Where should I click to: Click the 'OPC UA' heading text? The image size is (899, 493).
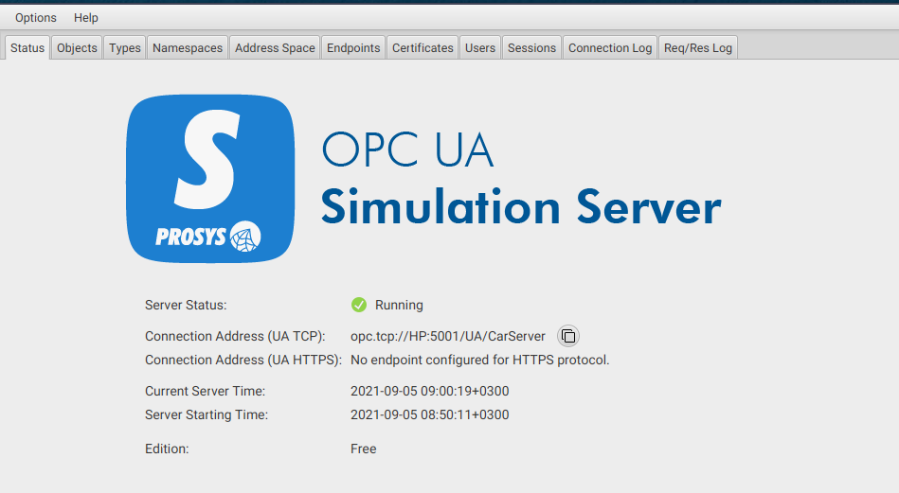[x=407, y=150]
